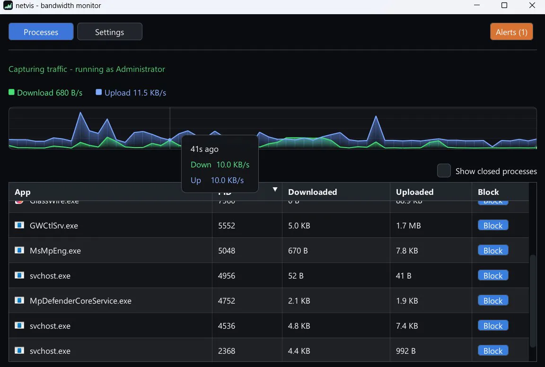This screenshot has width=545, height=367.
Task: Click the process icon for svchost.exe PID 4536
Action: [19, 325]
